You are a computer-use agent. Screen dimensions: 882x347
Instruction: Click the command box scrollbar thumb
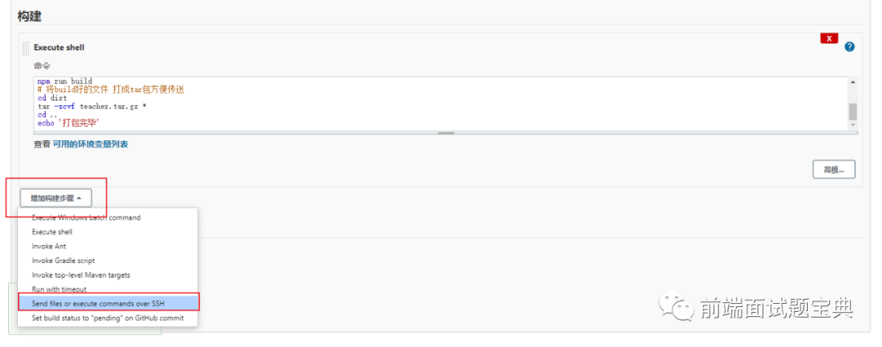tap(853, 111)
